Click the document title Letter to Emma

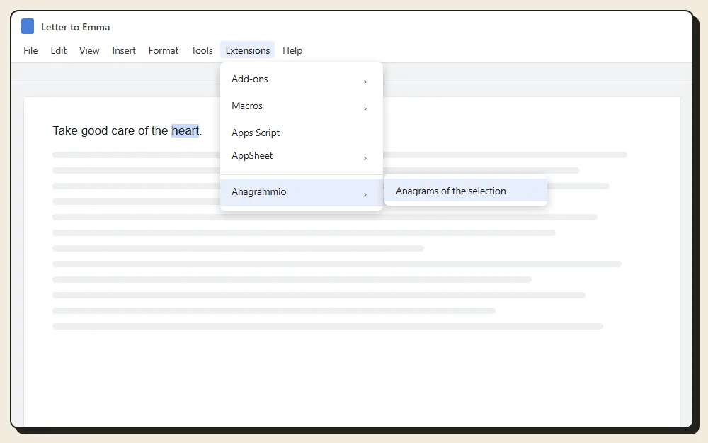coord(76,27)
